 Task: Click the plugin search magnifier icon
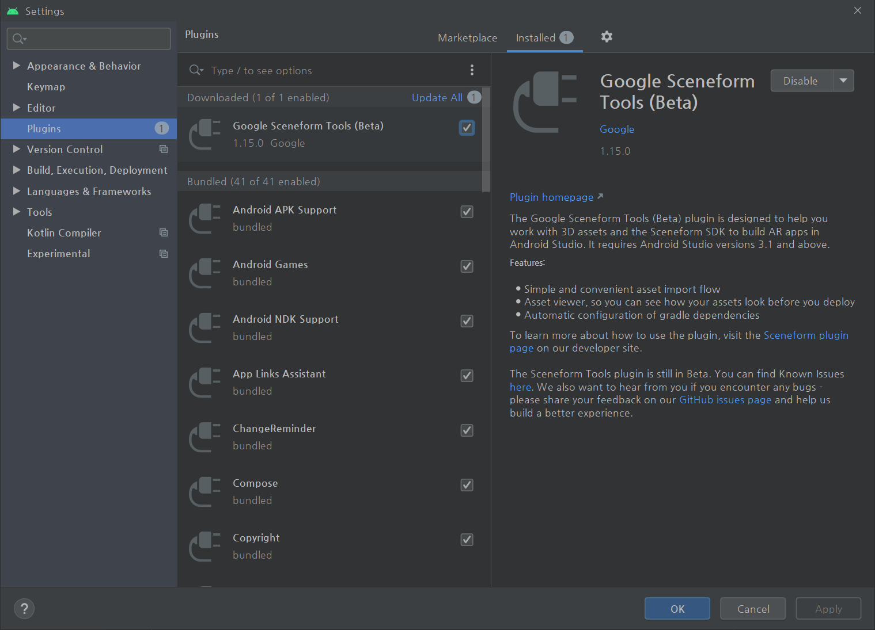196,70
